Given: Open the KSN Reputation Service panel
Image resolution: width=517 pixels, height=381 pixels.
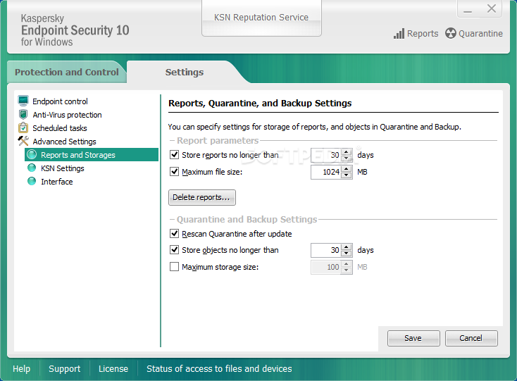Looking at the screenshot, I should coord(261,18).
